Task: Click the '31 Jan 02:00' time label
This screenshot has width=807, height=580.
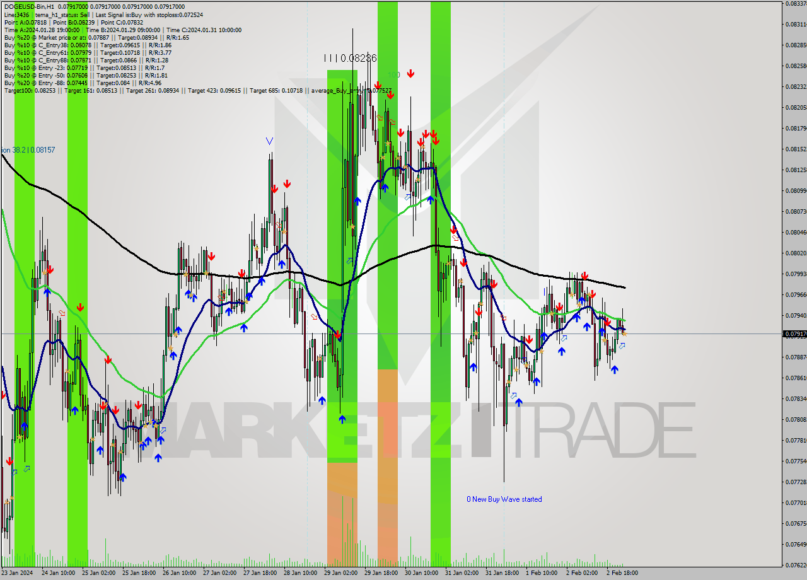Action: [x=462, y=573]
